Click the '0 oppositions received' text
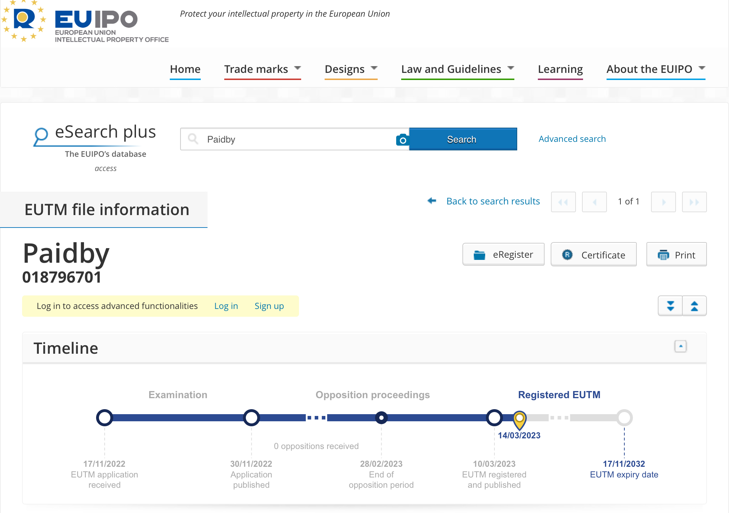Screen dimensions: 729x513 [x=316, y=446]
